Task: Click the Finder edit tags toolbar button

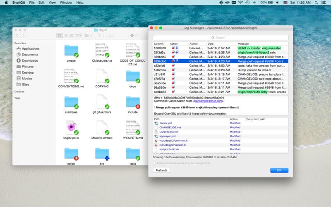Action: (110, 36)
